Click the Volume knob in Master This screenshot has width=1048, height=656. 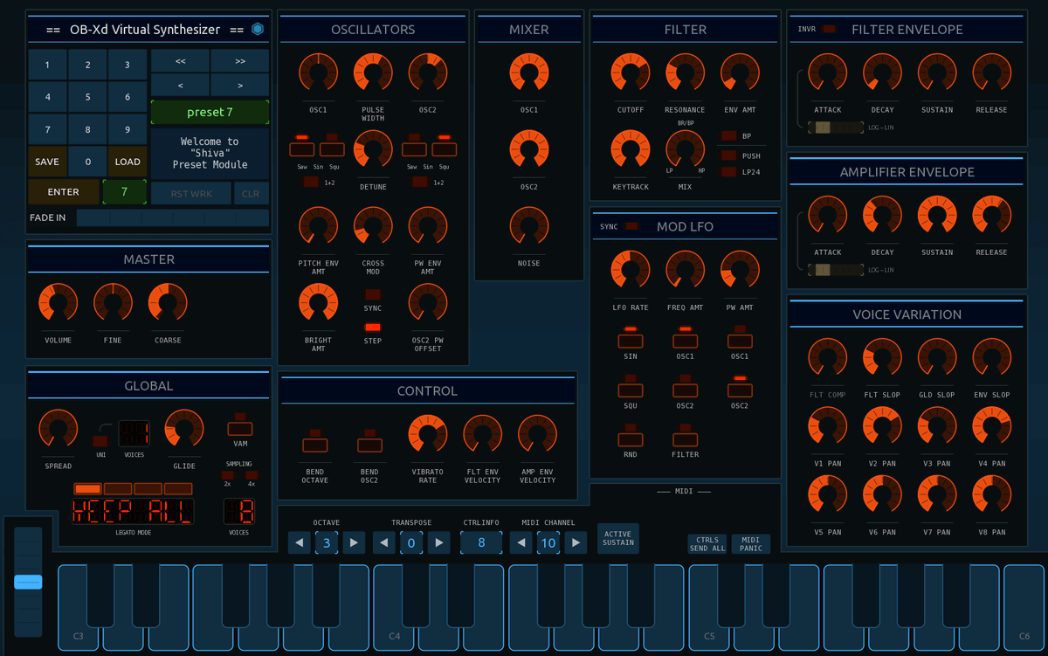click(x=58, y=303)
